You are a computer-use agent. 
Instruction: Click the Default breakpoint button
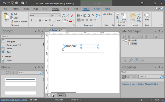click(x=61, y=95)
